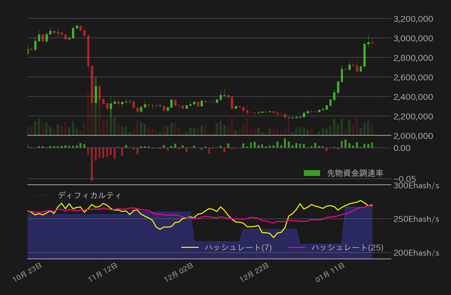This screenshot has width=451, height=295.
Task: Click the −0.05 funding rate axis label
Action: click(x=404, y=179)
